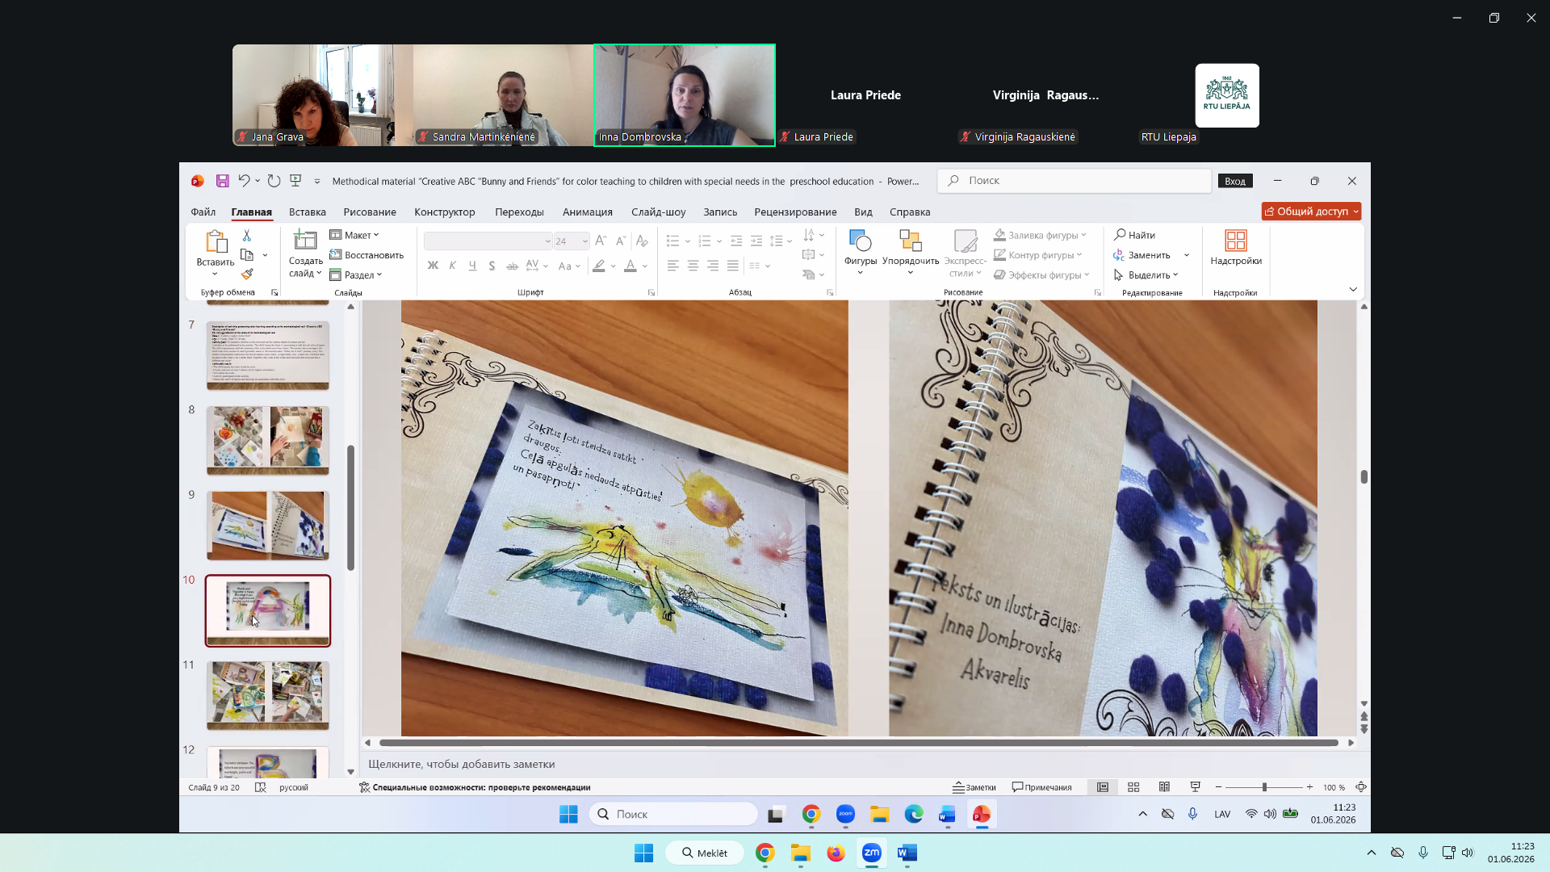Open the Фигуры shapes gallery
Viewport: 1550px width, 872px height.
click(x=861, y=252)
